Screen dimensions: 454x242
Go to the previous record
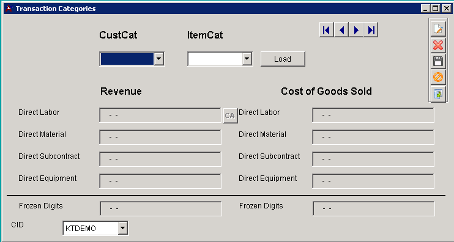pos(341,30)
